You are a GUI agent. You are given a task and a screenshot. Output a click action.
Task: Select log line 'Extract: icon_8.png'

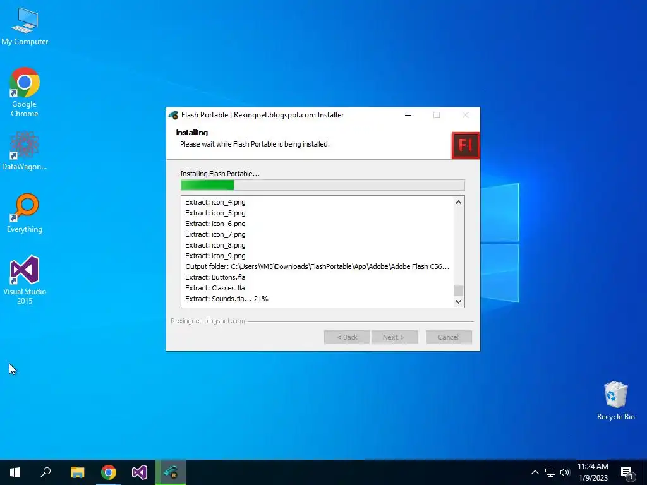[x=215, y=245]
